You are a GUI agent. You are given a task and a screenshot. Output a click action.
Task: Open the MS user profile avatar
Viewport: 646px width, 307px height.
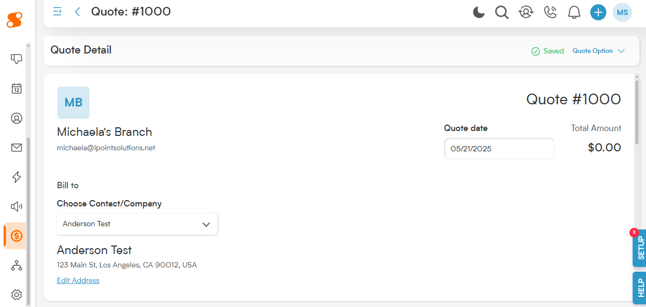(x=622, y=12)
